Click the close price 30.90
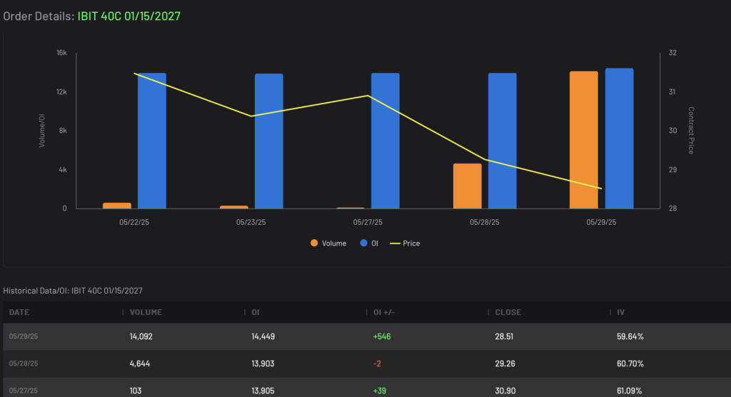The image size is (731, 397). (505, 391)
